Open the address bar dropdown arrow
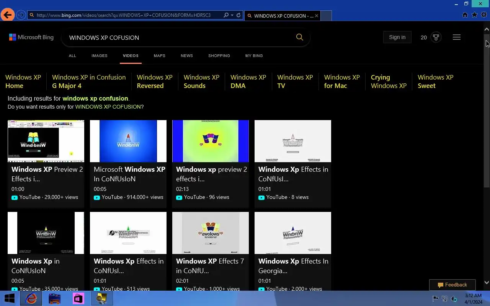Image resolution: width=490 pixels, height=306 pixels. tap(232, 15)
